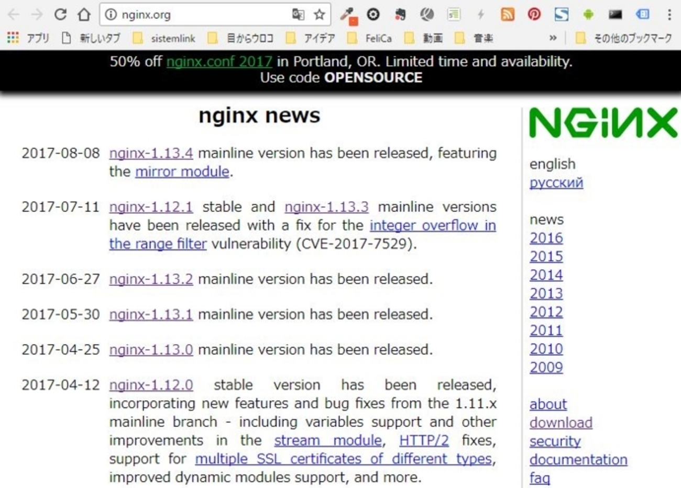Open the terminal extension icon

pyautogui.click(x=614, y=15)
